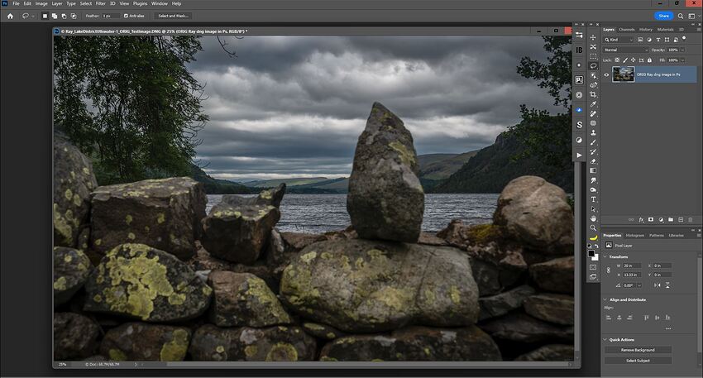Select the Hand tool

[x=593, y=218]
